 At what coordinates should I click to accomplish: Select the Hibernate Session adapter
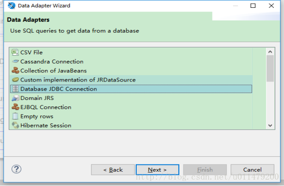131,125
